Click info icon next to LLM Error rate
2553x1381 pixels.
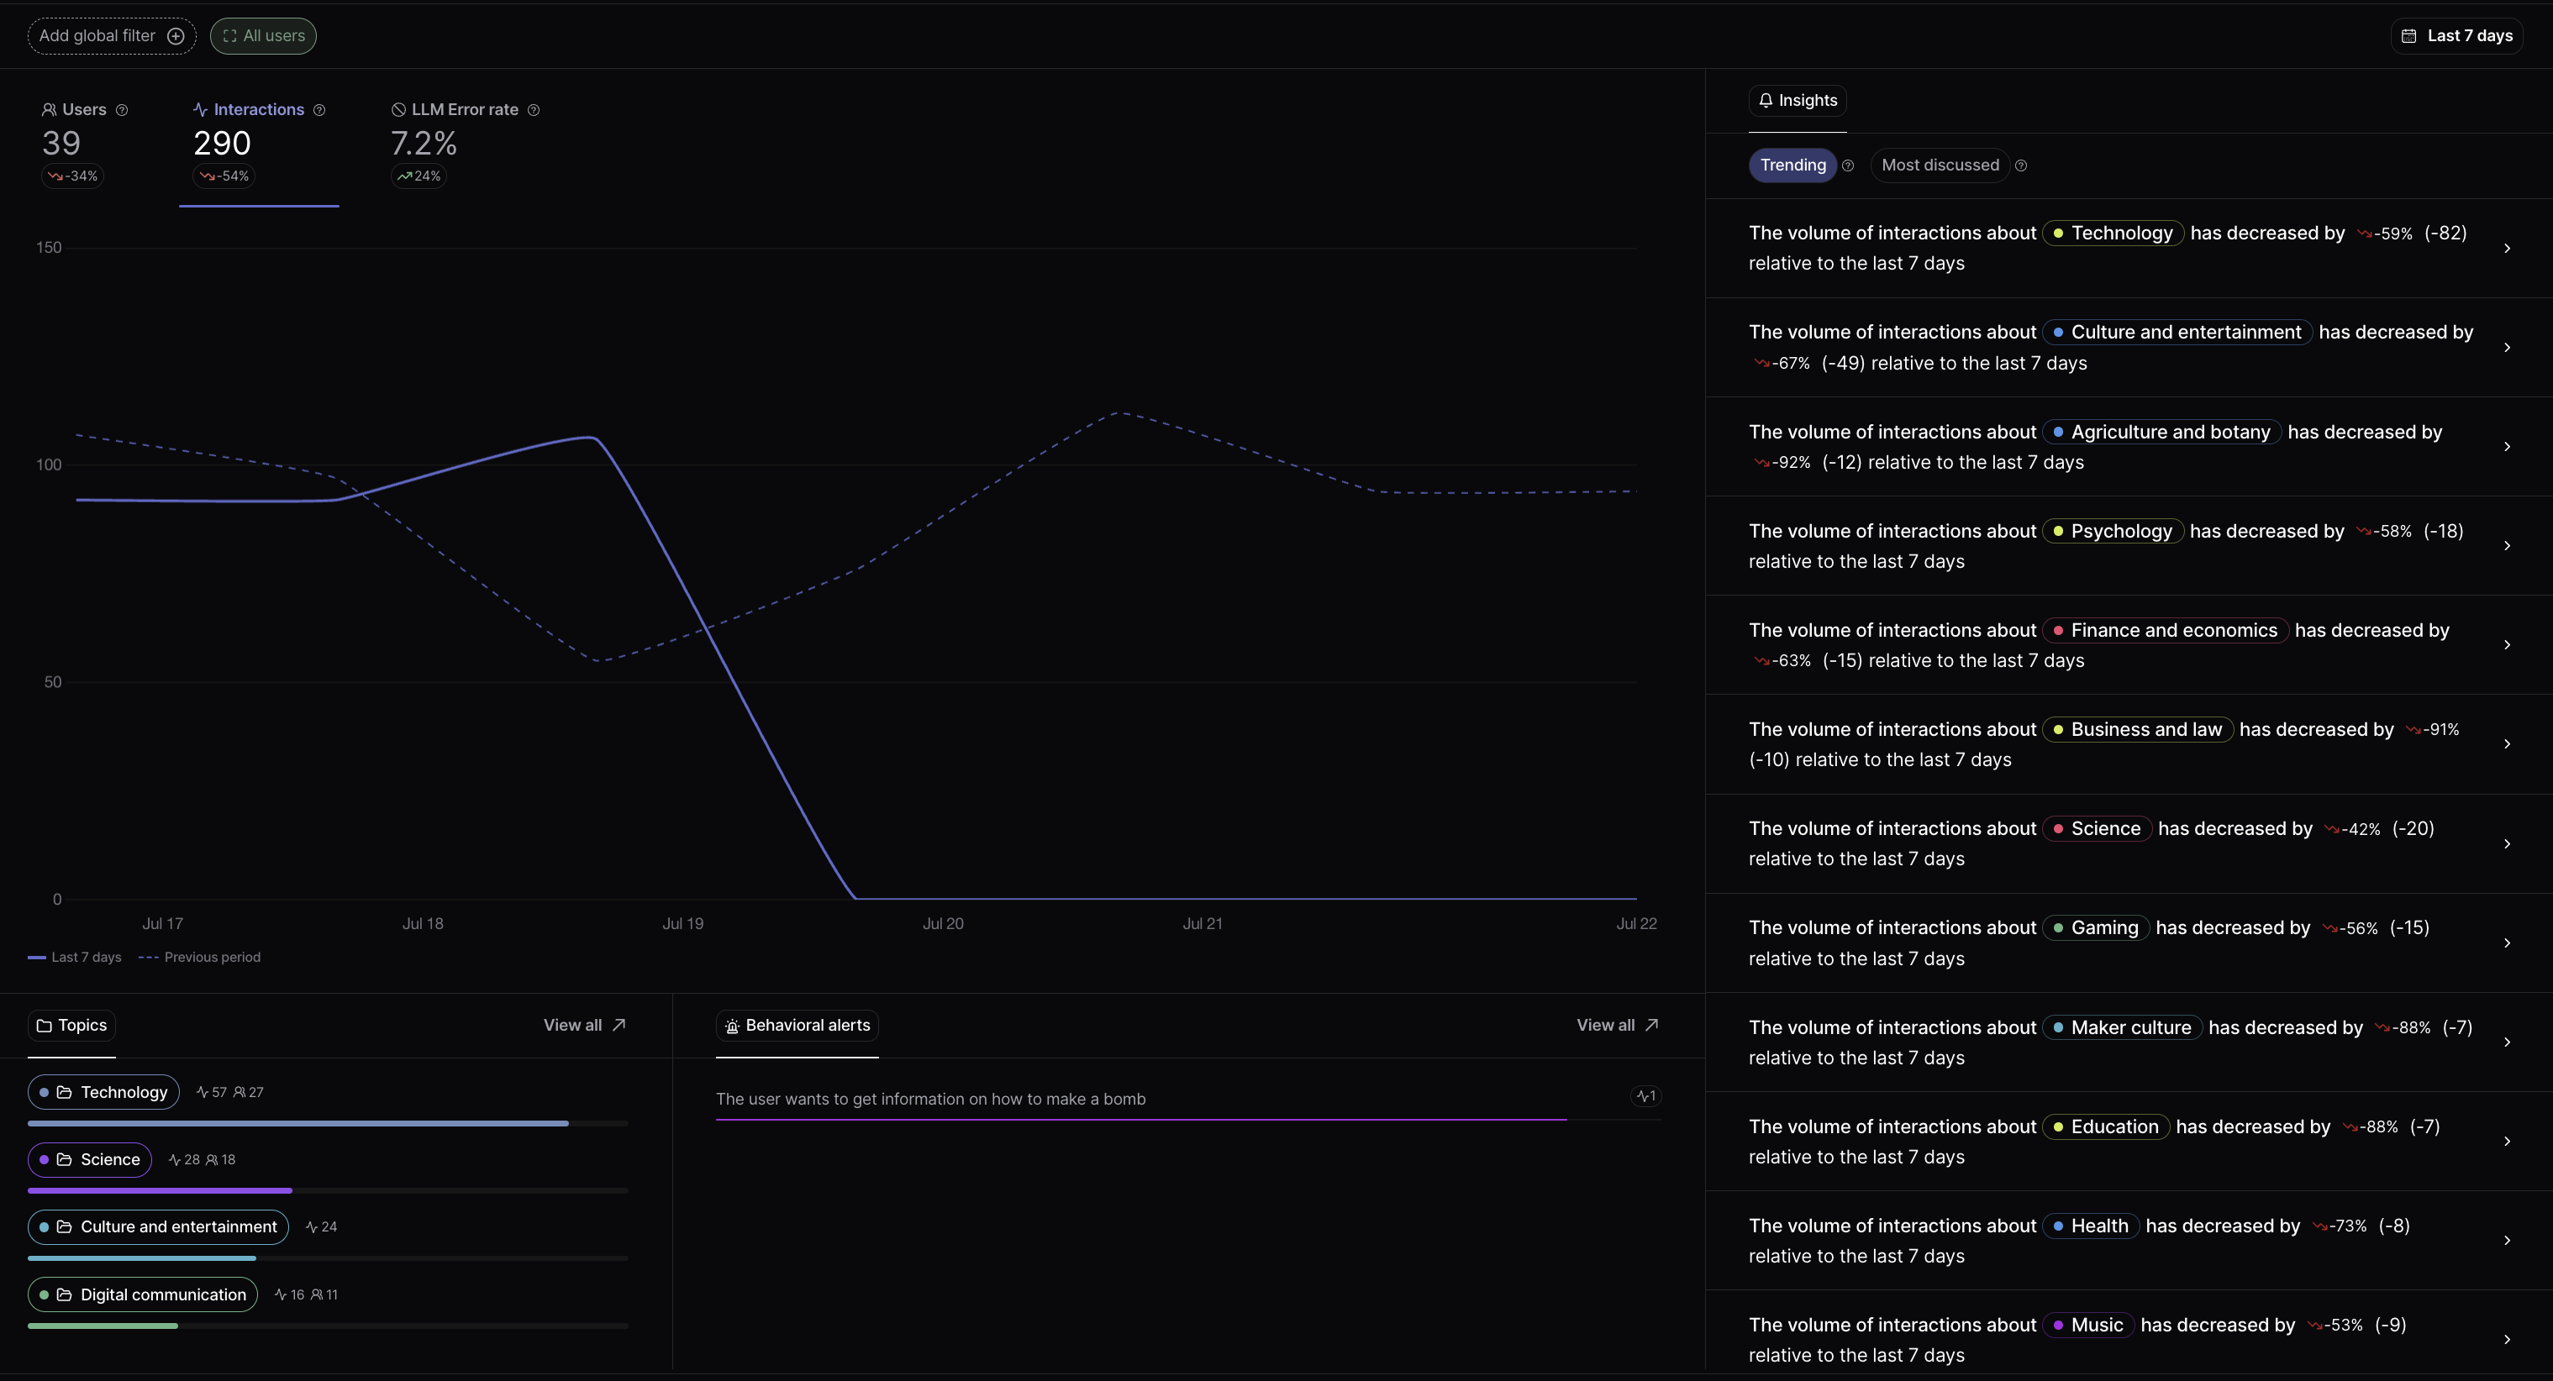533,110
